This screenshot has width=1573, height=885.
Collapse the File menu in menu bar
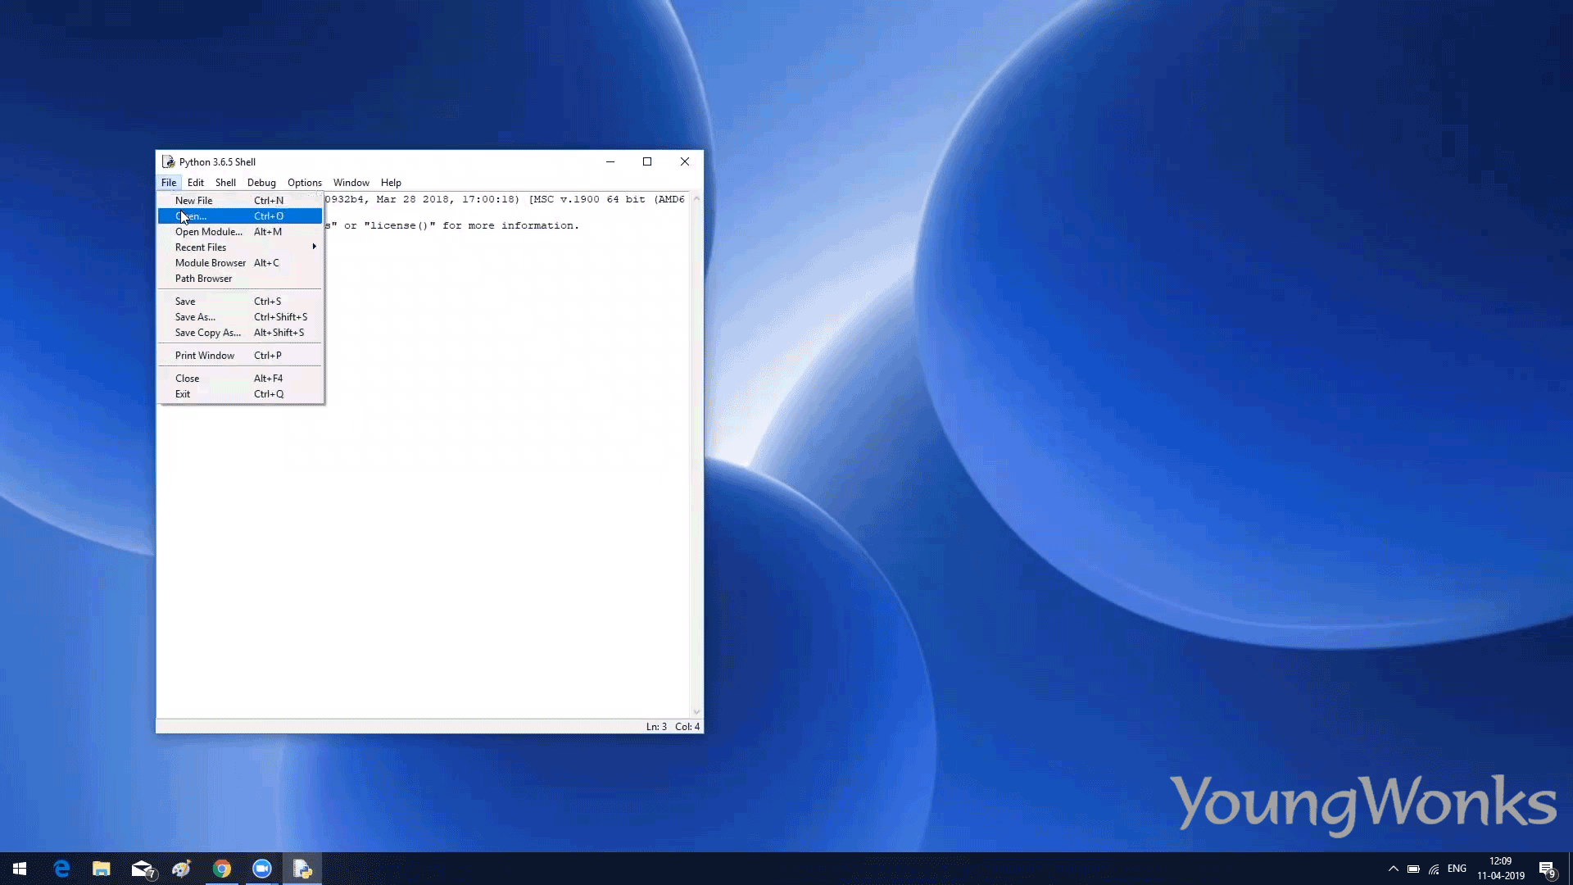(169, 183)
